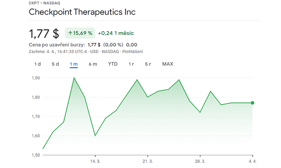Click the CKPT • NASDAQ ticker label

click(x=44, y=3)
